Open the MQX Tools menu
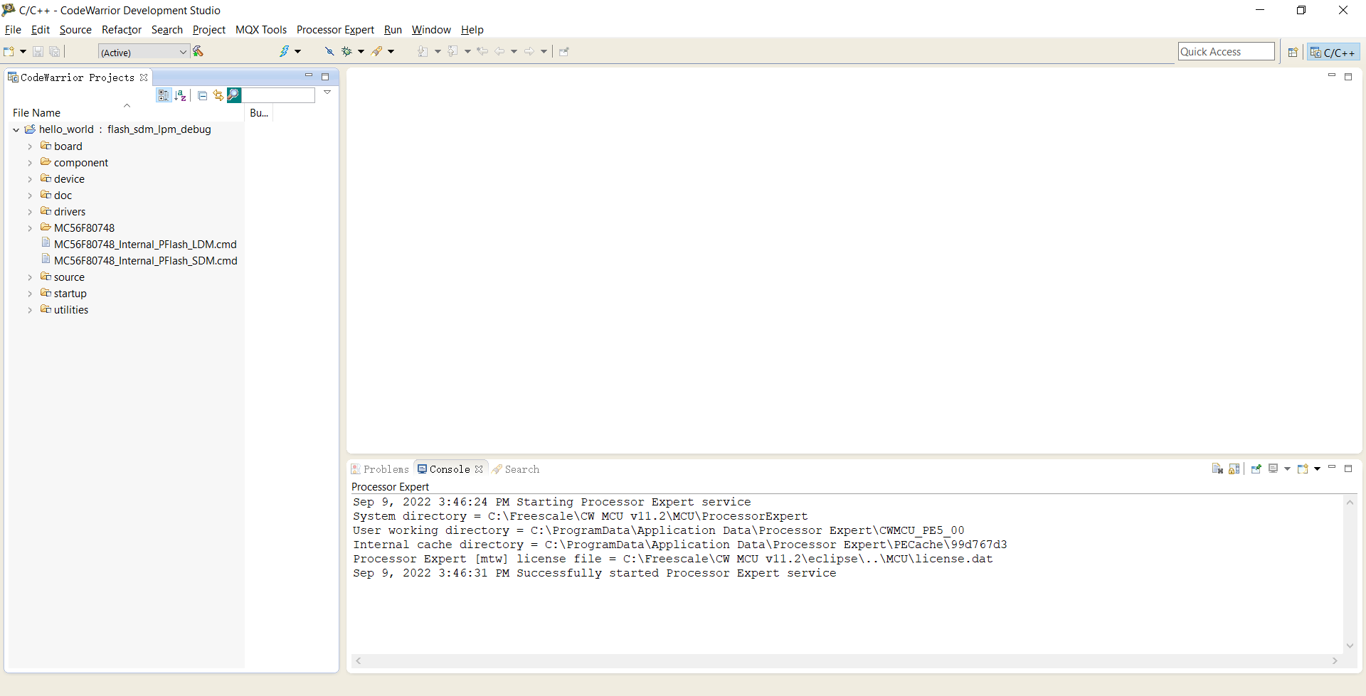Viewport: 1366px width, 696px height. (x=261, y=30)
